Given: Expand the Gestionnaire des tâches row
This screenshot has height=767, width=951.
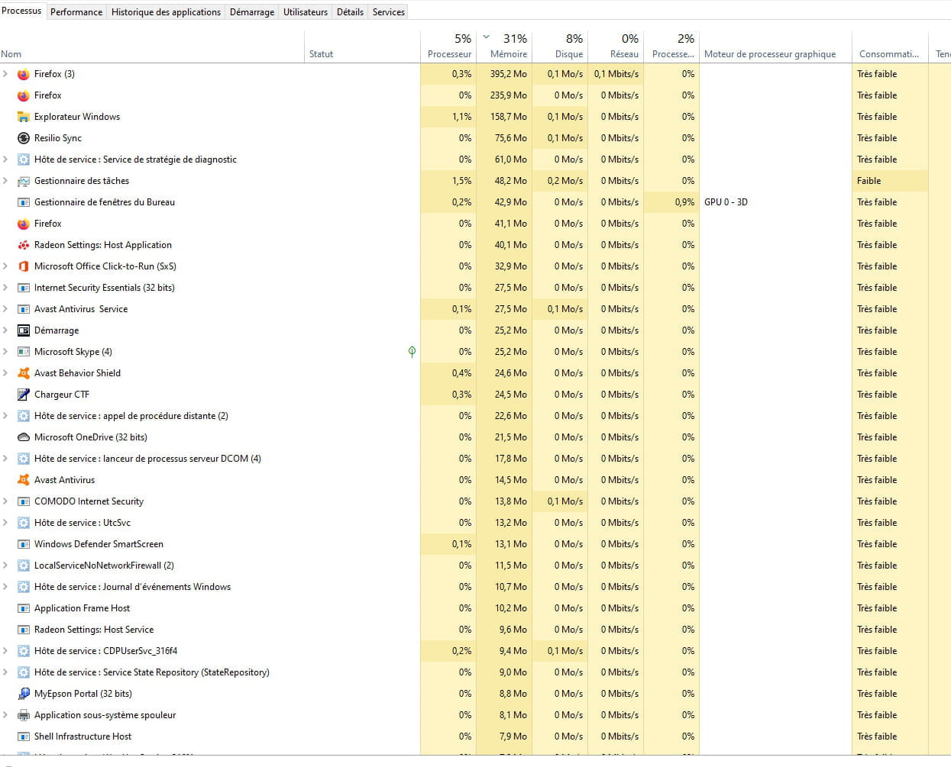Looking at the screenshot, I should tap(5, 181).
